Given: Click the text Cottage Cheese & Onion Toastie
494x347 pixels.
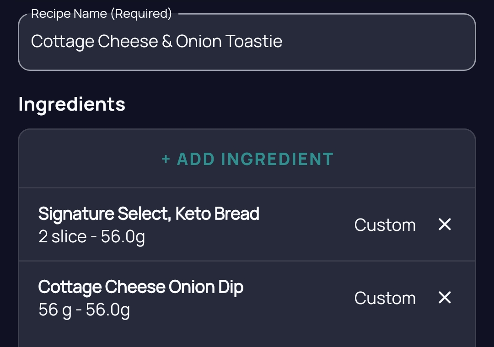Looking at the screenshot, I should 156,42.
